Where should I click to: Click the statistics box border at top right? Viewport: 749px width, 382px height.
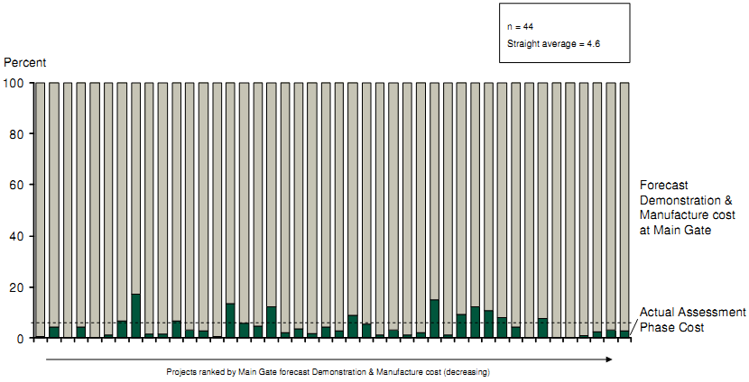563,4
